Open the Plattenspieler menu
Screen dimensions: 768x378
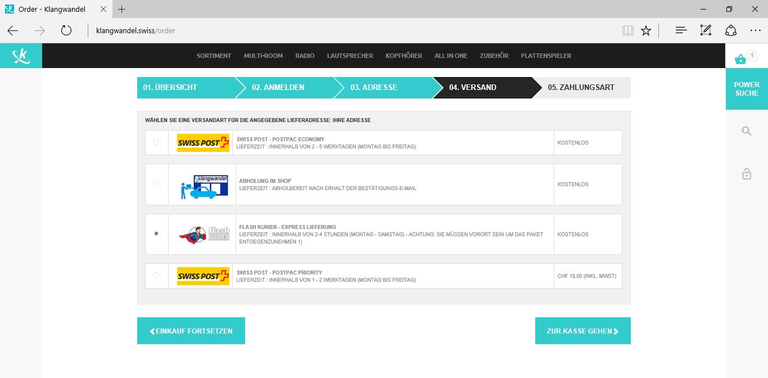(x=546, y=56)
